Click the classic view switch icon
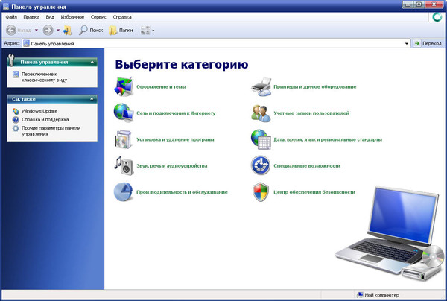The image size is (447, 301). coord(16,75)
